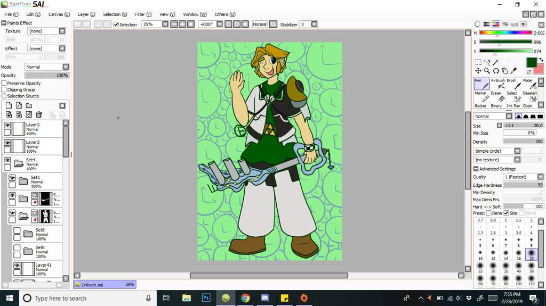Choose the Select pen tool
The width and height of the screenshot is (546, 306).
[514, 96]
